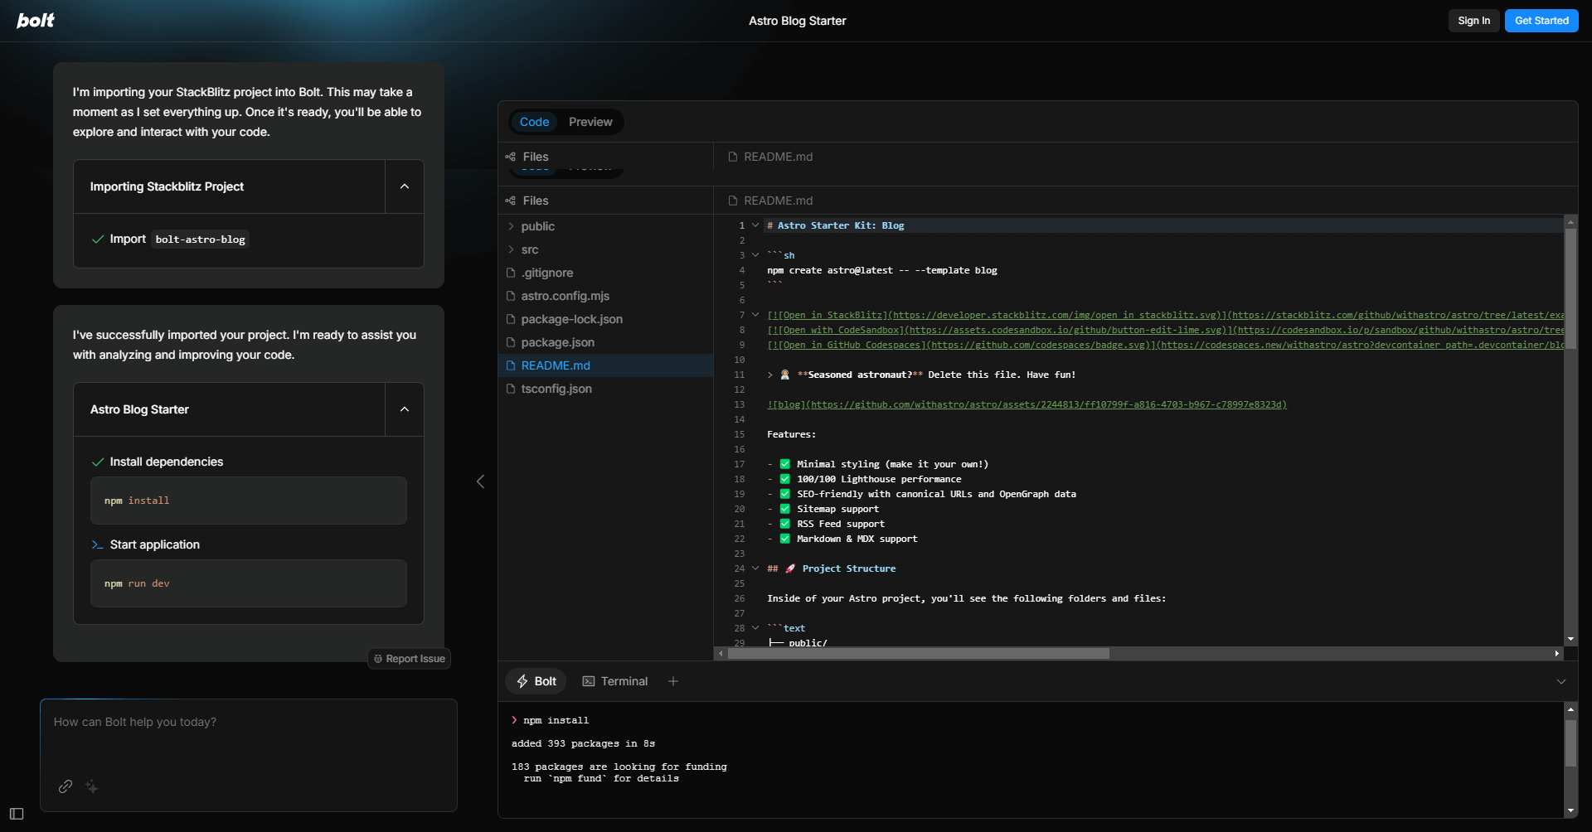Screen dimensions: 1592x832
Task: Open the Terminal tab
Action: point(615,681)
